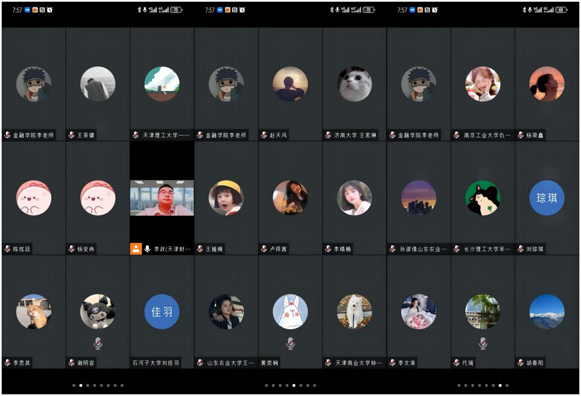The height and width of the screenshot is (396, 581).
Task: Click the active microphone icon next to 李政
Action: coord(148,249)
